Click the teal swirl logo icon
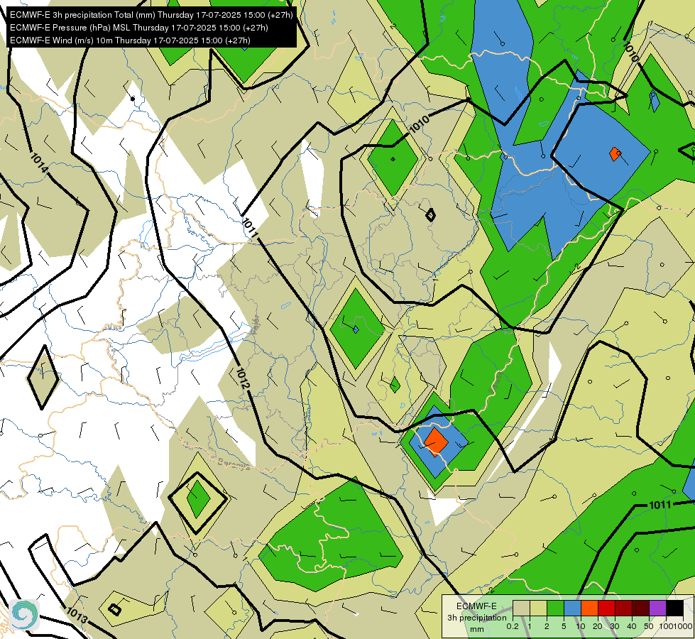The height and width of the screenshot is (639, 695). (x=24, y=614)
